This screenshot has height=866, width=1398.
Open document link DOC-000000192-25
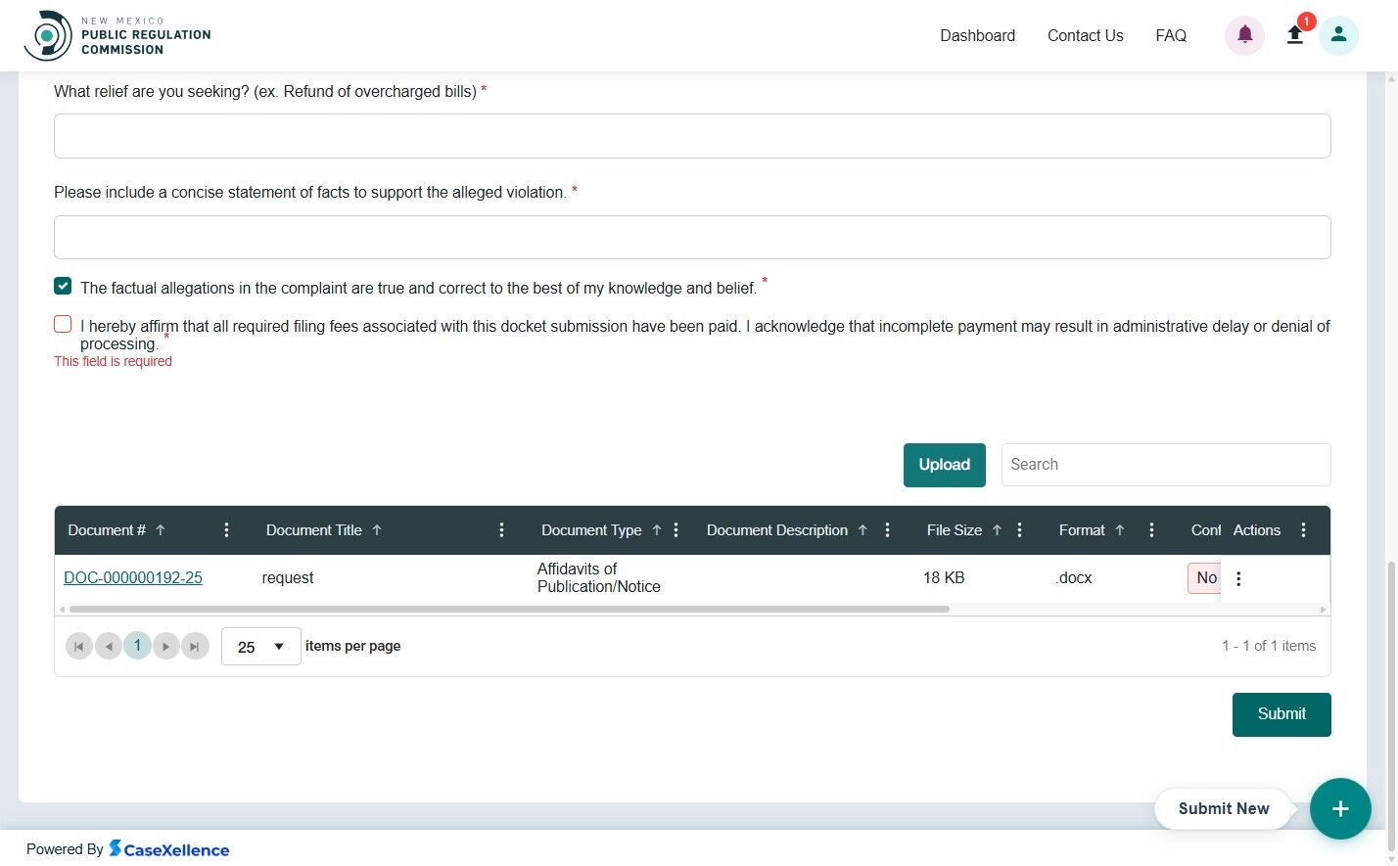pyautogui.click(x=133, y=577)
